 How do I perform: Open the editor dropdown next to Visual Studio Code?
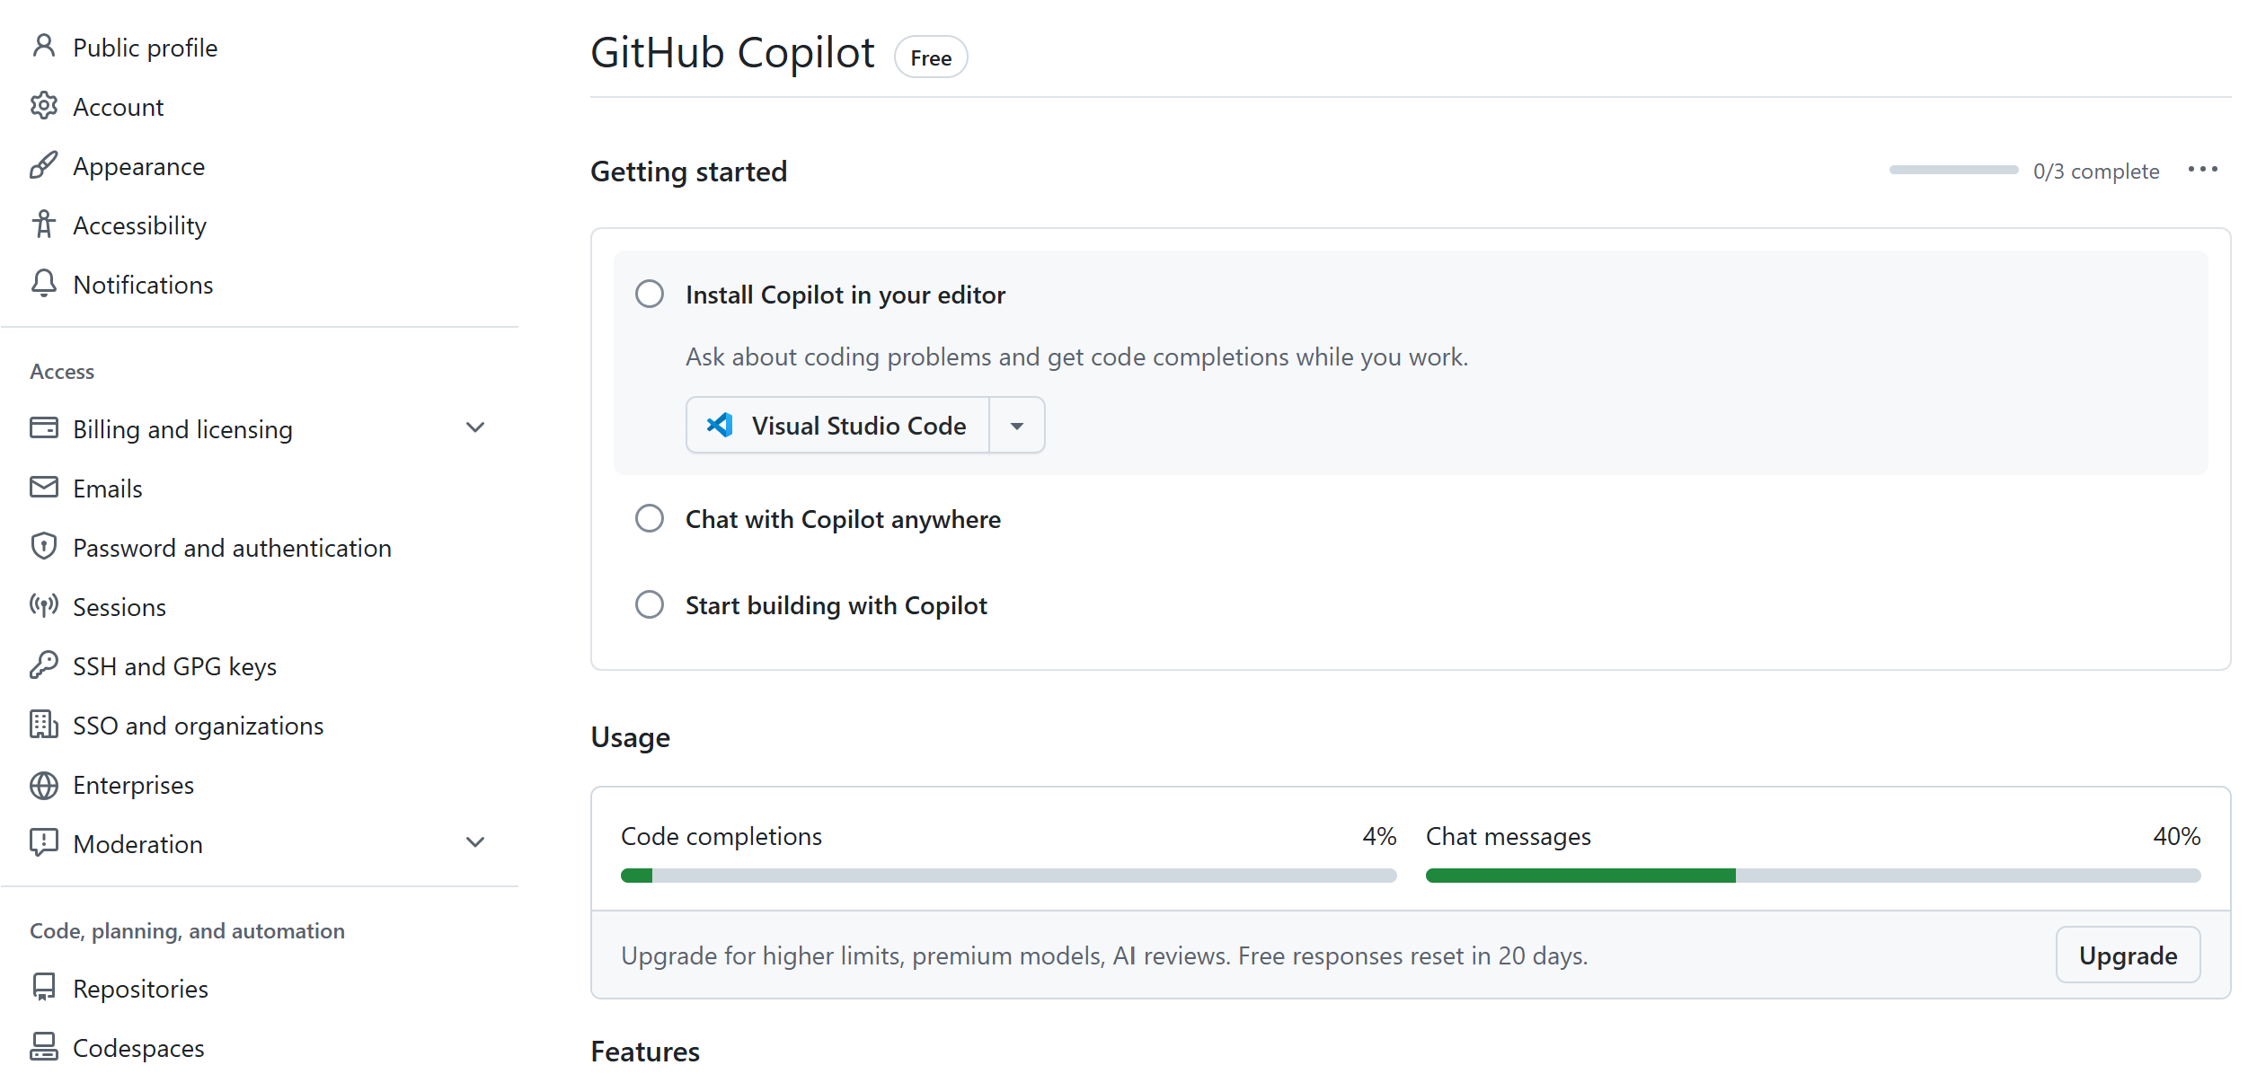1016,426
